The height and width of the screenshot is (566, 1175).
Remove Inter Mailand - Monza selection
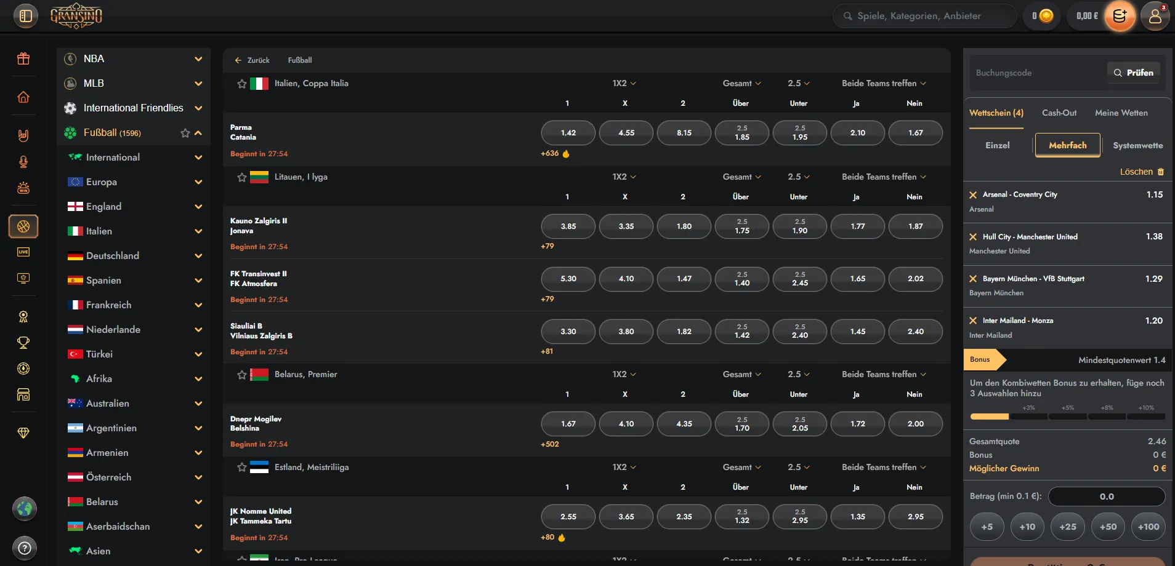click(973, 321)
